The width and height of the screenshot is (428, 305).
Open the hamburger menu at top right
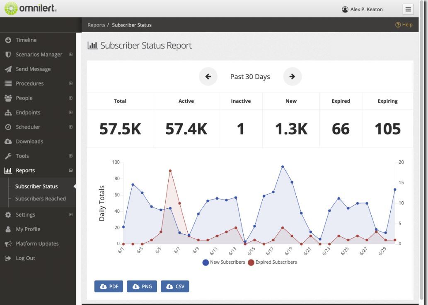pyautogui.click(x=408, y=9)
